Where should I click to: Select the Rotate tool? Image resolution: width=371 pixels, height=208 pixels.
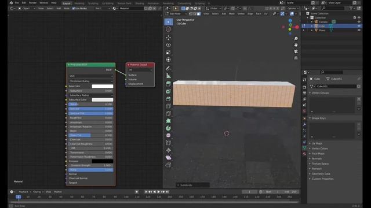[168, 45]
